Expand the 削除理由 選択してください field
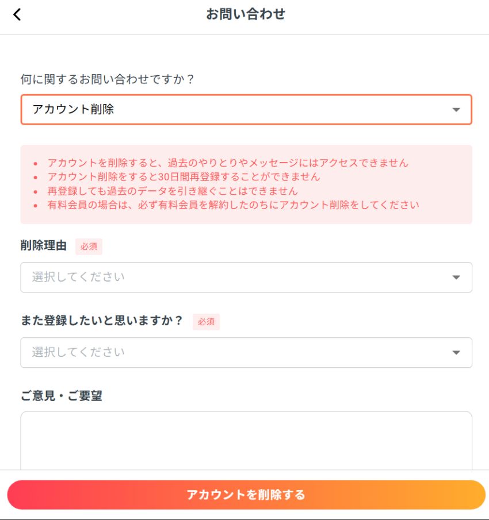 (230, 278)
